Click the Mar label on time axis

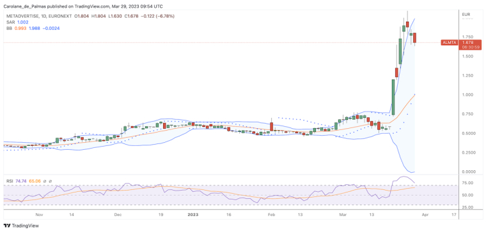click(x=343, y=214)
